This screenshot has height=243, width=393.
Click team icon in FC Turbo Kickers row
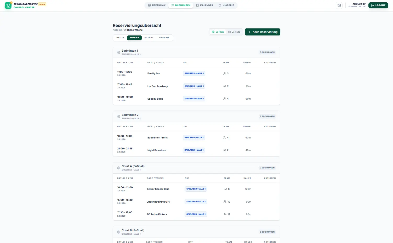click(225, 214)
